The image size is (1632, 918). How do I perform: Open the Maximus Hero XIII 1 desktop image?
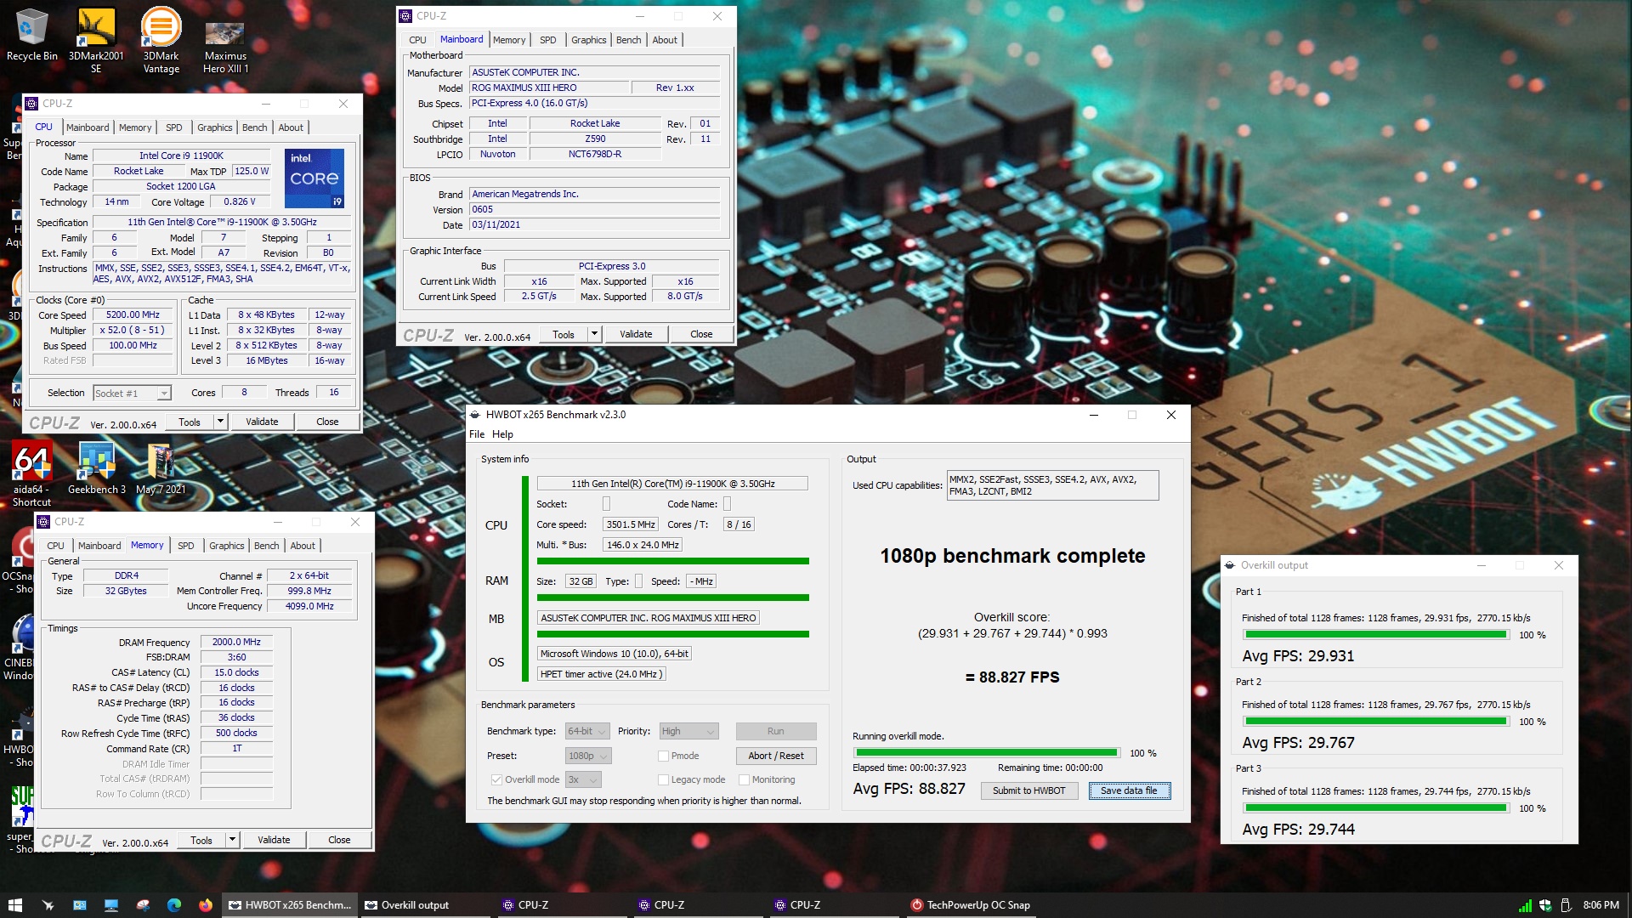click(x=225, y=47)
